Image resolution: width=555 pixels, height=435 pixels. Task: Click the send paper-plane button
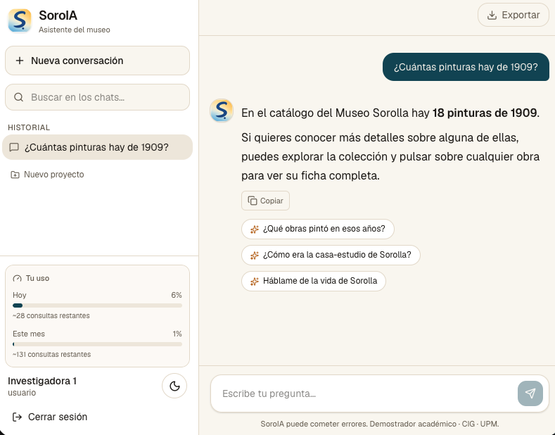[530, 393]
